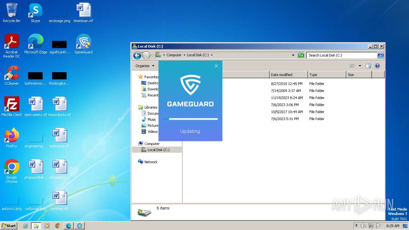This screenshot has height=230, width=409.
Task: Open the GameGuard desktop shortcut
Action: click(x=83, y=44)
